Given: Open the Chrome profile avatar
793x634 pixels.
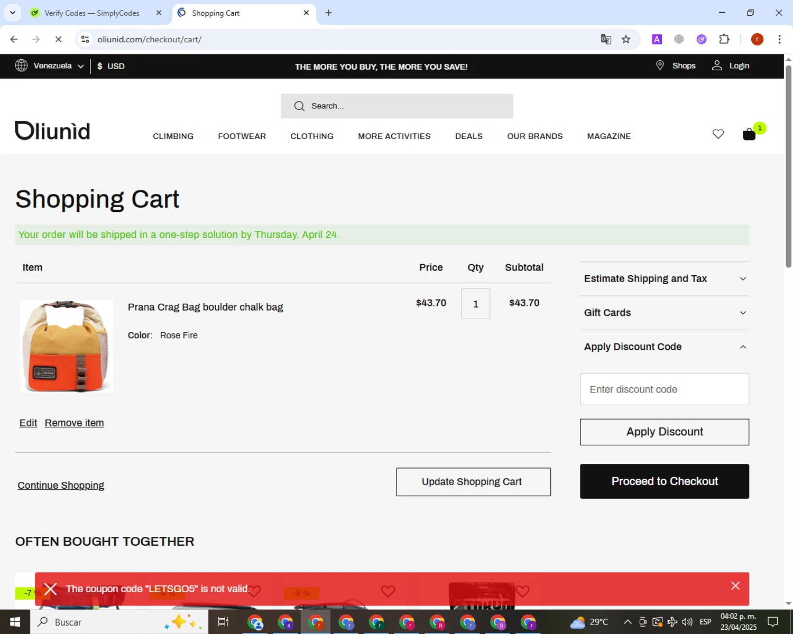Looking at the screenshot, I should click(x=757, y=39).
